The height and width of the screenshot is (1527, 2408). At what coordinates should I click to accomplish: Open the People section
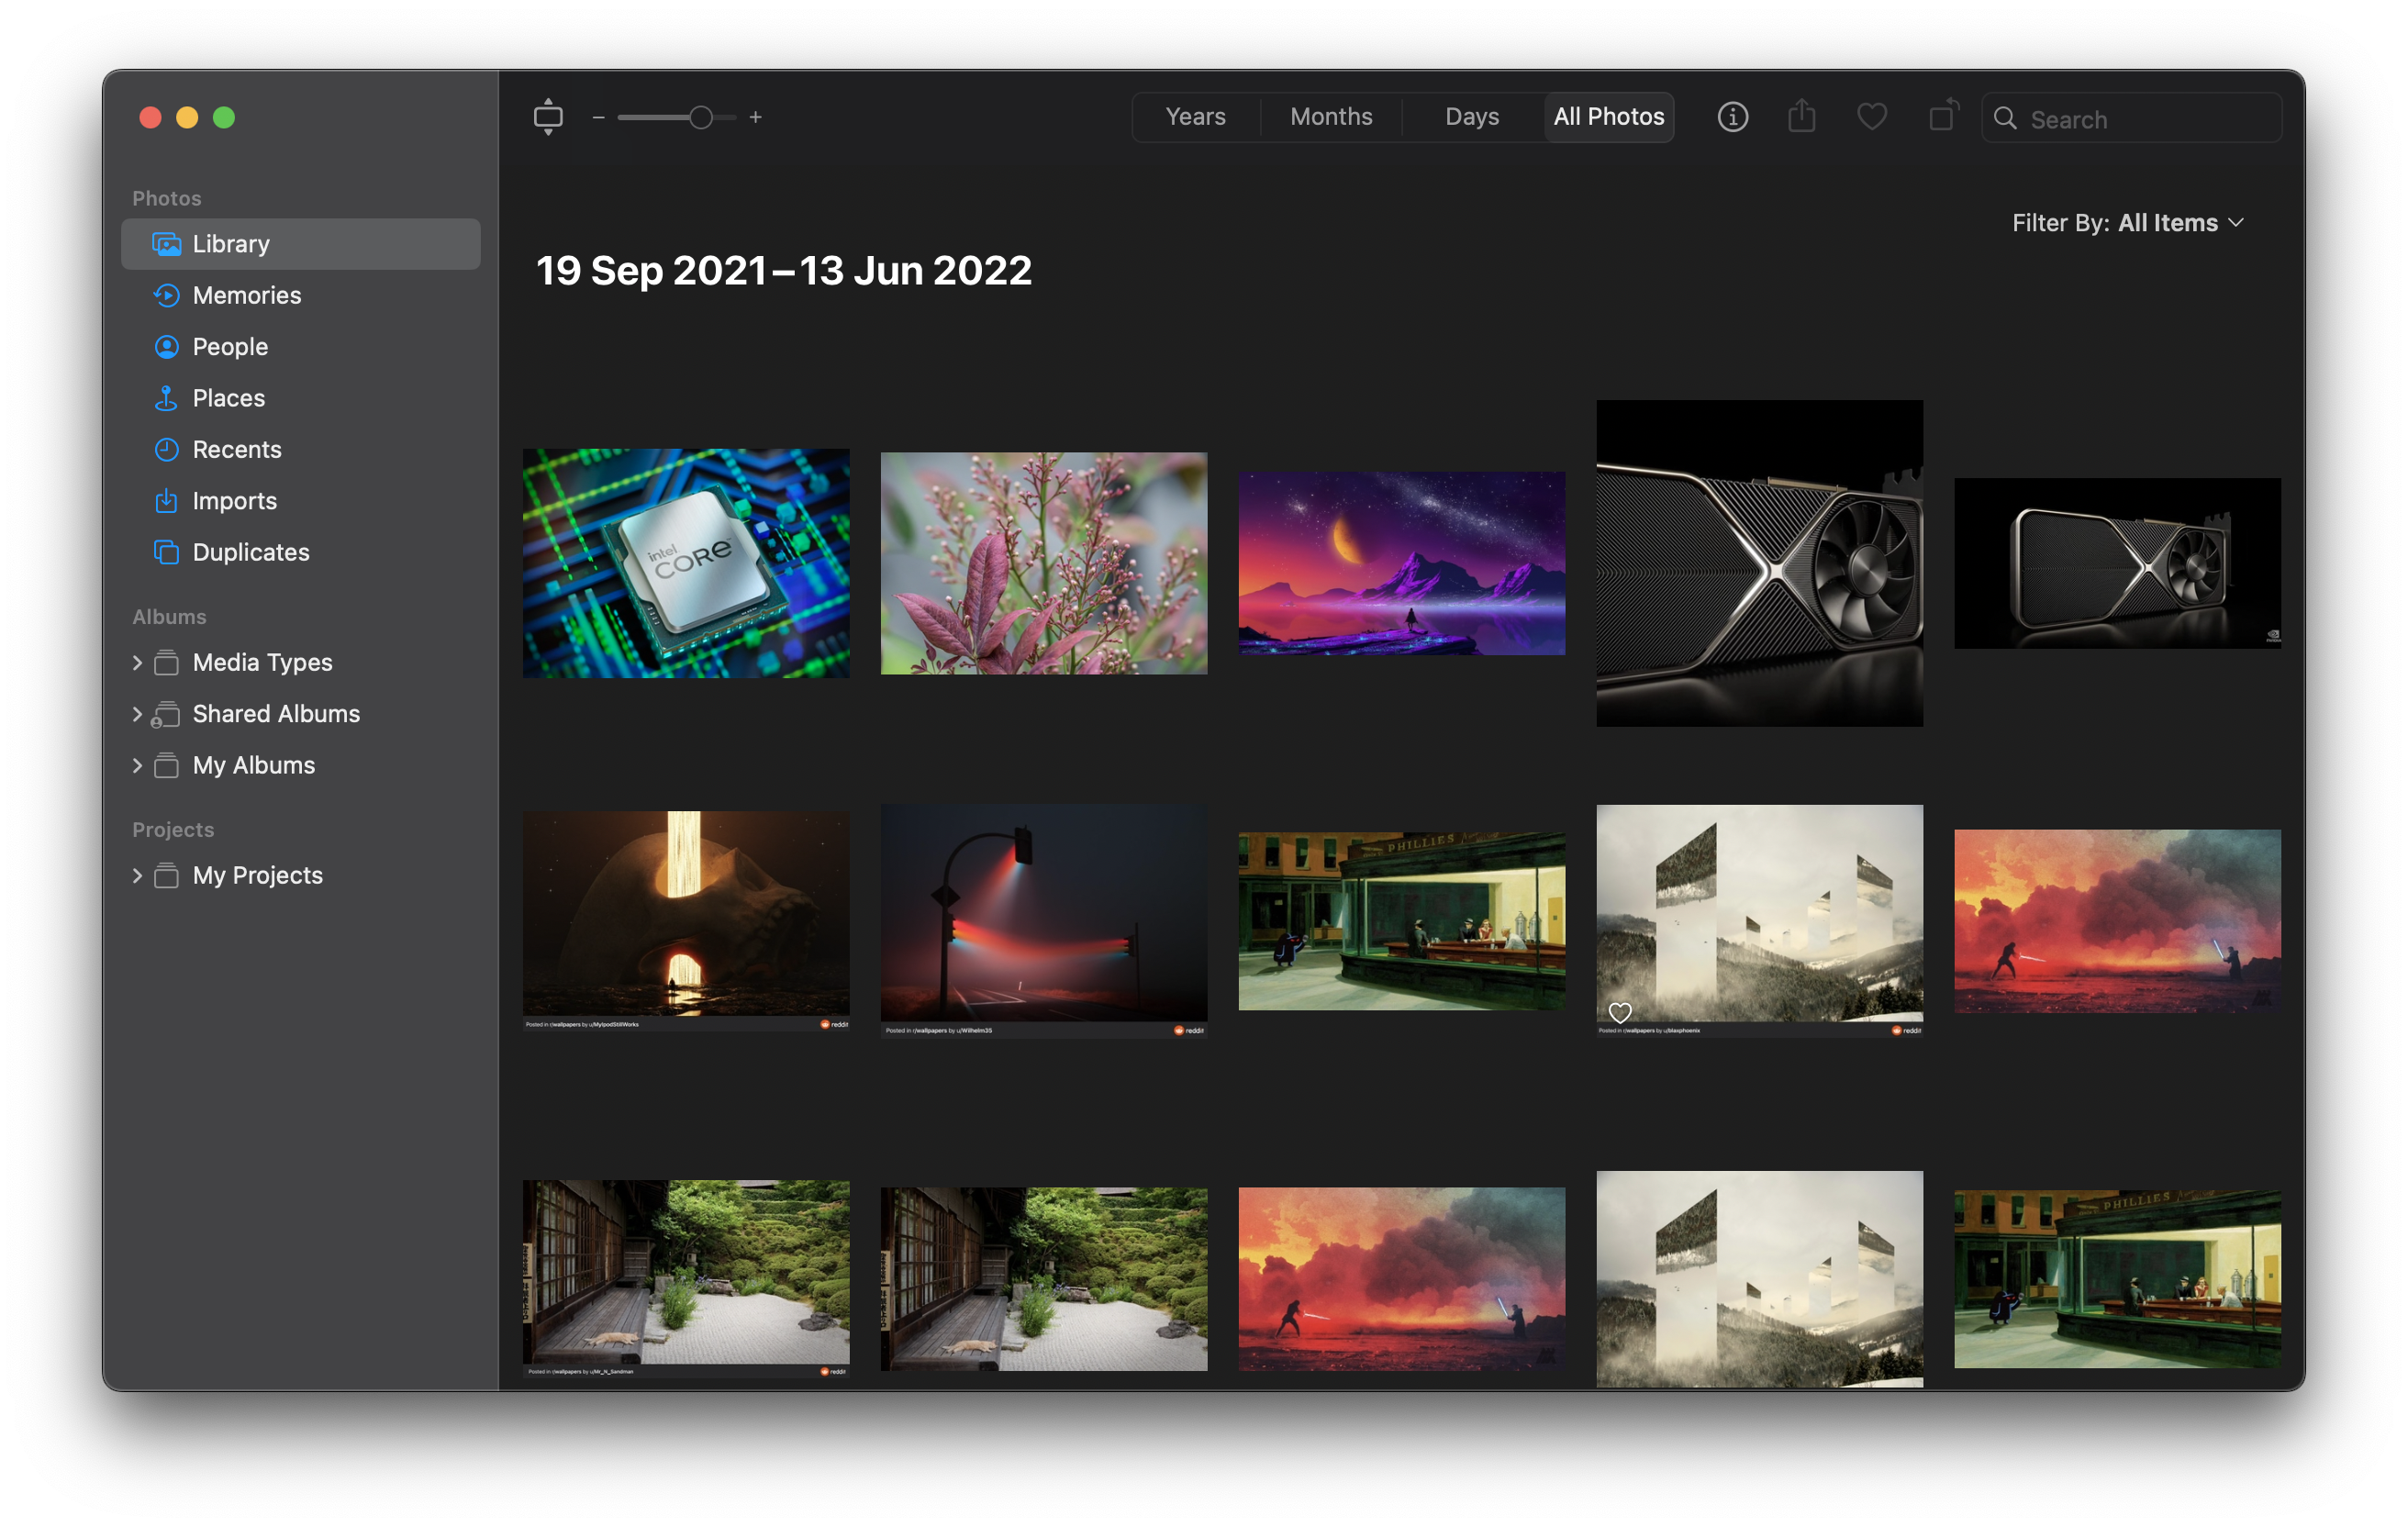click(230, 346)
